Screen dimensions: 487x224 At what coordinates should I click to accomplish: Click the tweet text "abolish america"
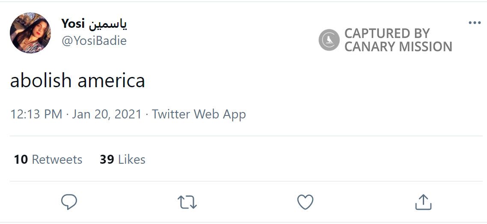click(x=77, y=80)
